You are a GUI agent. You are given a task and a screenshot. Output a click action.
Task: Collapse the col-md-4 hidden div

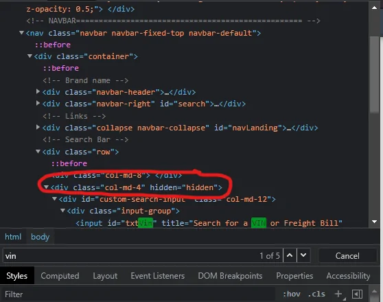pyautogui.click(x=46, y=187)
